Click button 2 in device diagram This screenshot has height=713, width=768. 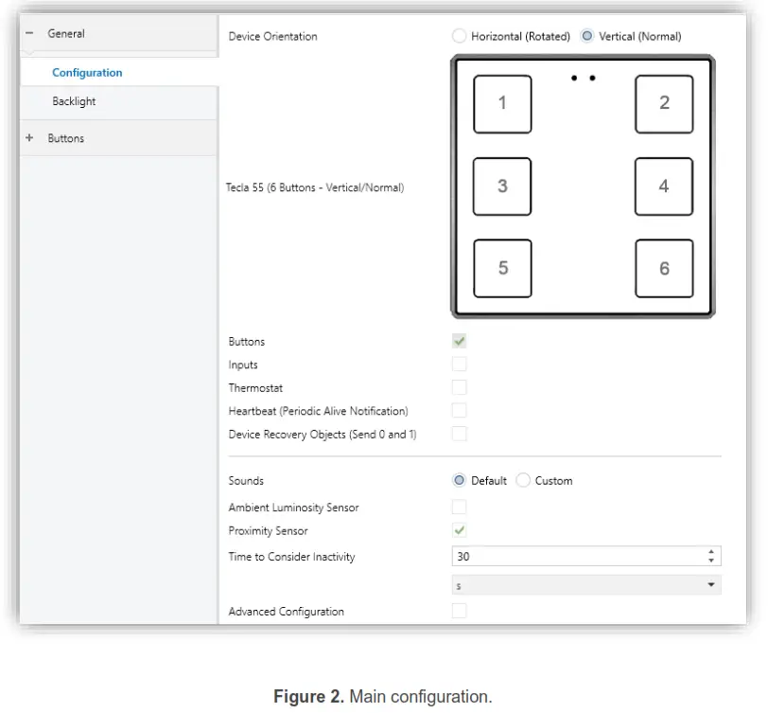(664, 104)
